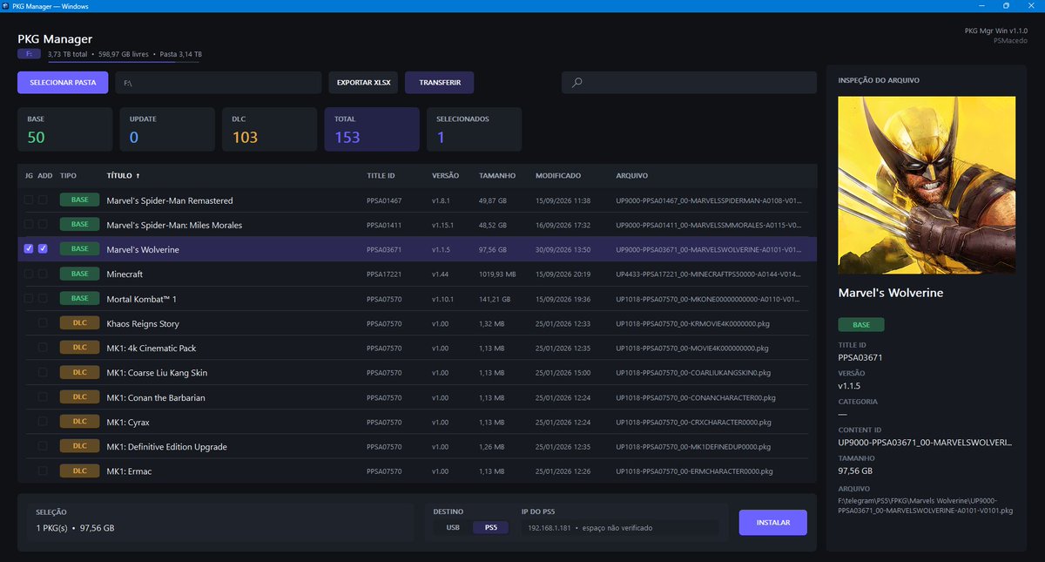Viewport: 1045px width, 562px height.
Task: Tick the ADD checkbox for MK1: Conan the Barbarian
Action: tap(43, 397)
